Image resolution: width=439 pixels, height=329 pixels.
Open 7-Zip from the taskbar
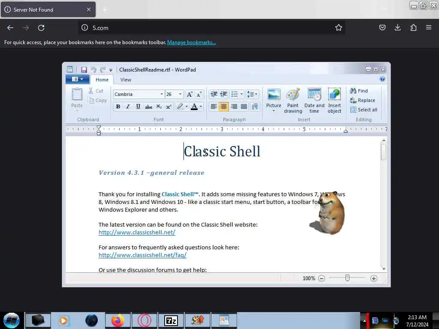click(x=171, y=320)
